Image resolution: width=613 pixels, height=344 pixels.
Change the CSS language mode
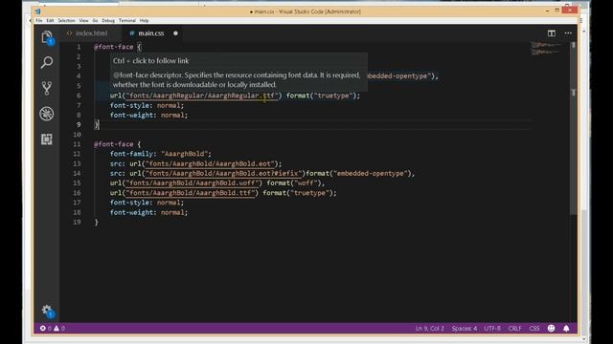point(534,329)
